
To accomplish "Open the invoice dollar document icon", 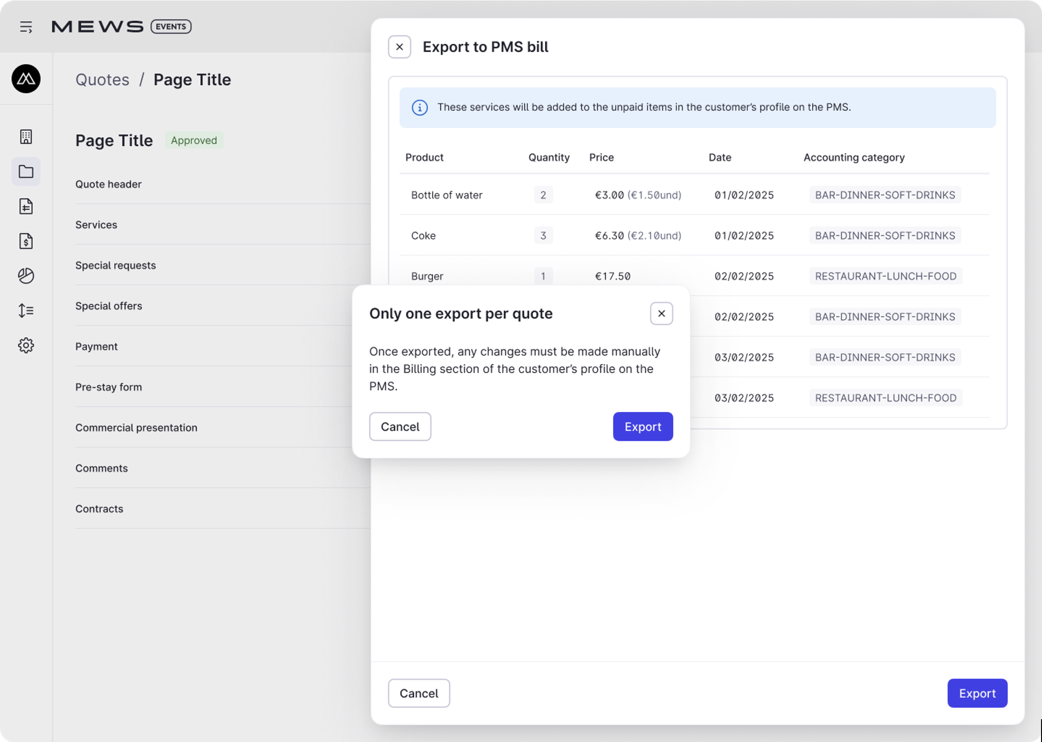I will click(x=26, y=241).
